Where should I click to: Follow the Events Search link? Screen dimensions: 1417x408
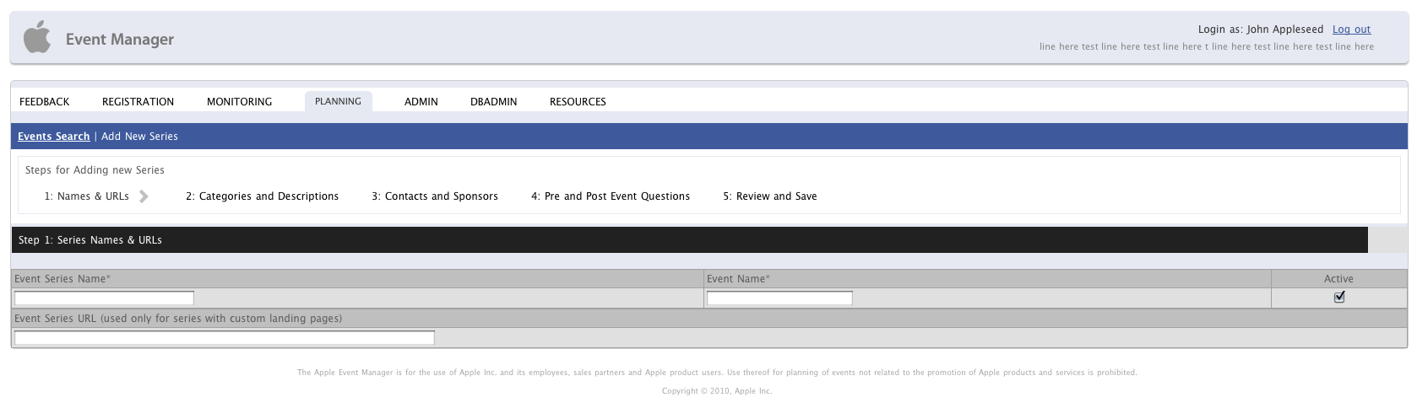[53, 137]
